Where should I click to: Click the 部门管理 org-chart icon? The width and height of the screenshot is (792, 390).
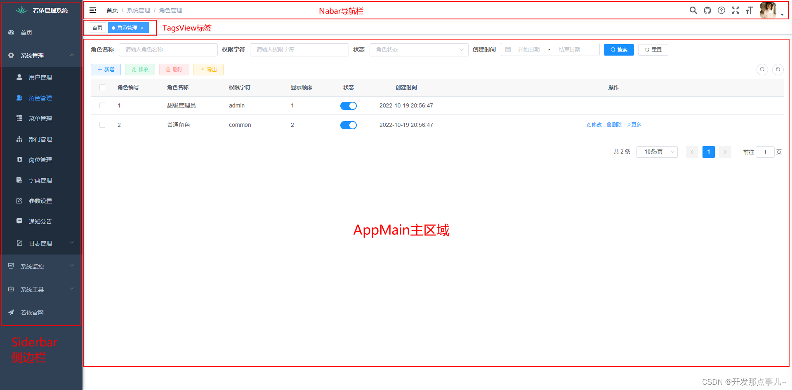[x=19, y=139]
